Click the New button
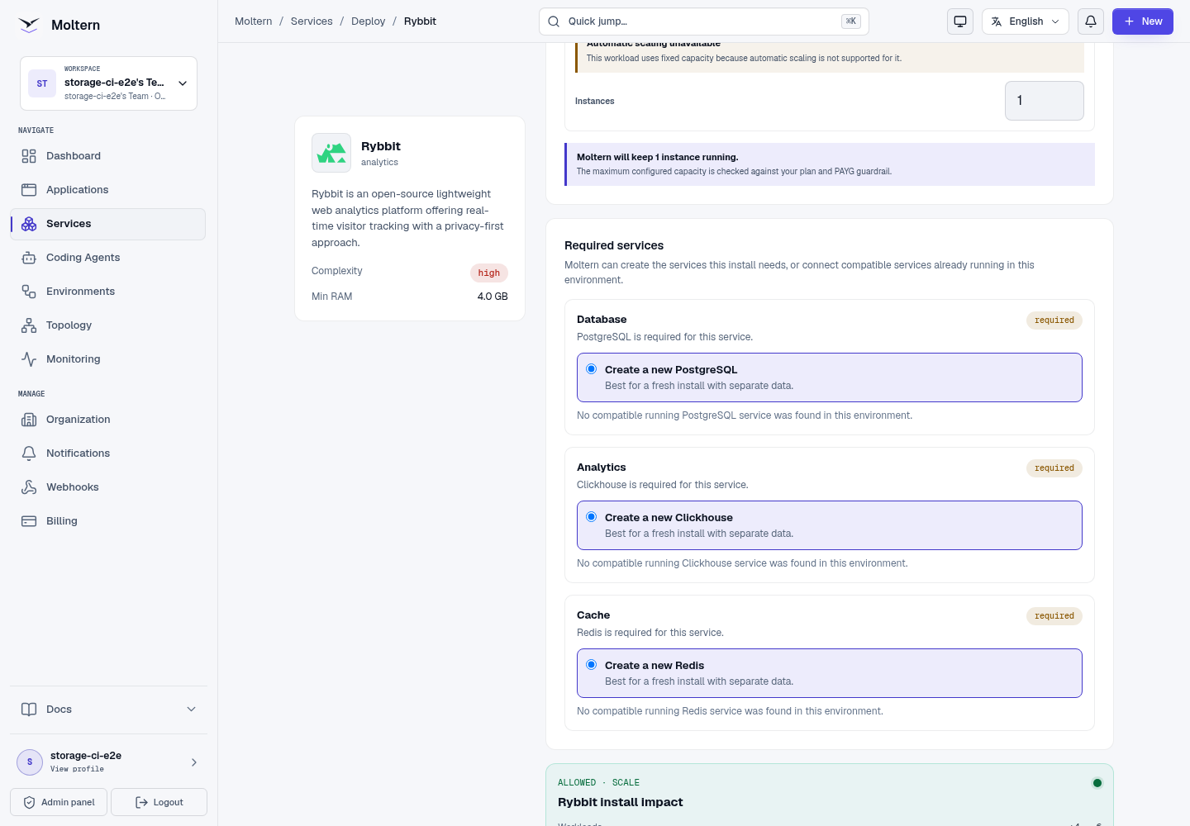Viewport: 1190px width, 826px height. (1143, 21)
